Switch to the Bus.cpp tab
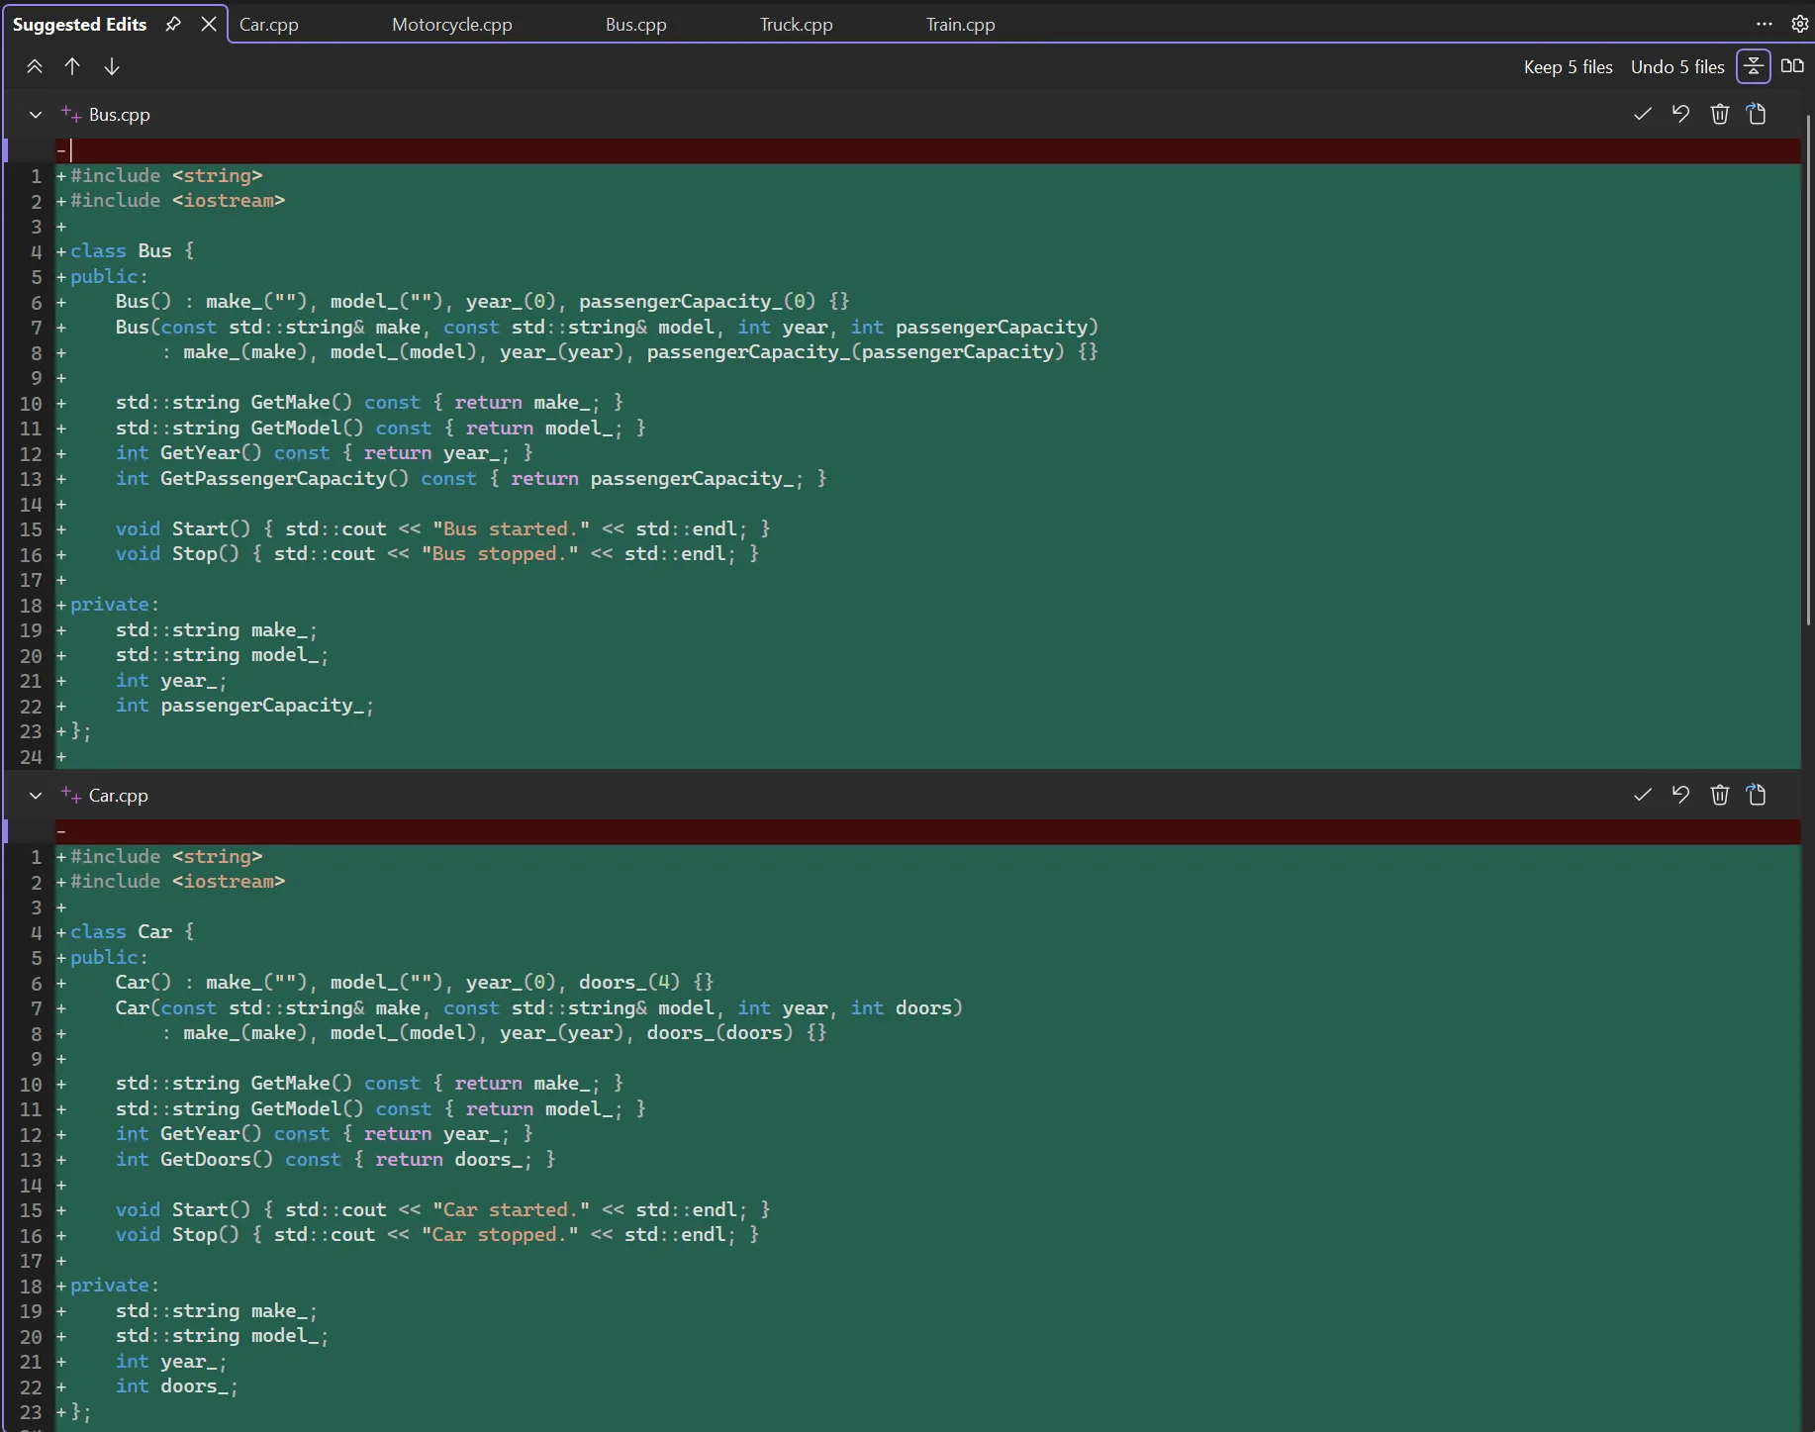Screen dimensions: 1815x1432 (636, 25)
